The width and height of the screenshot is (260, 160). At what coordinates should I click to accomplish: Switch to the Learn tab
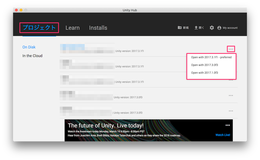click(x=73, y=28)
